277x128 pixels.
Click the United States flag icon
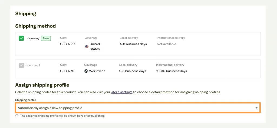[87, 46]
